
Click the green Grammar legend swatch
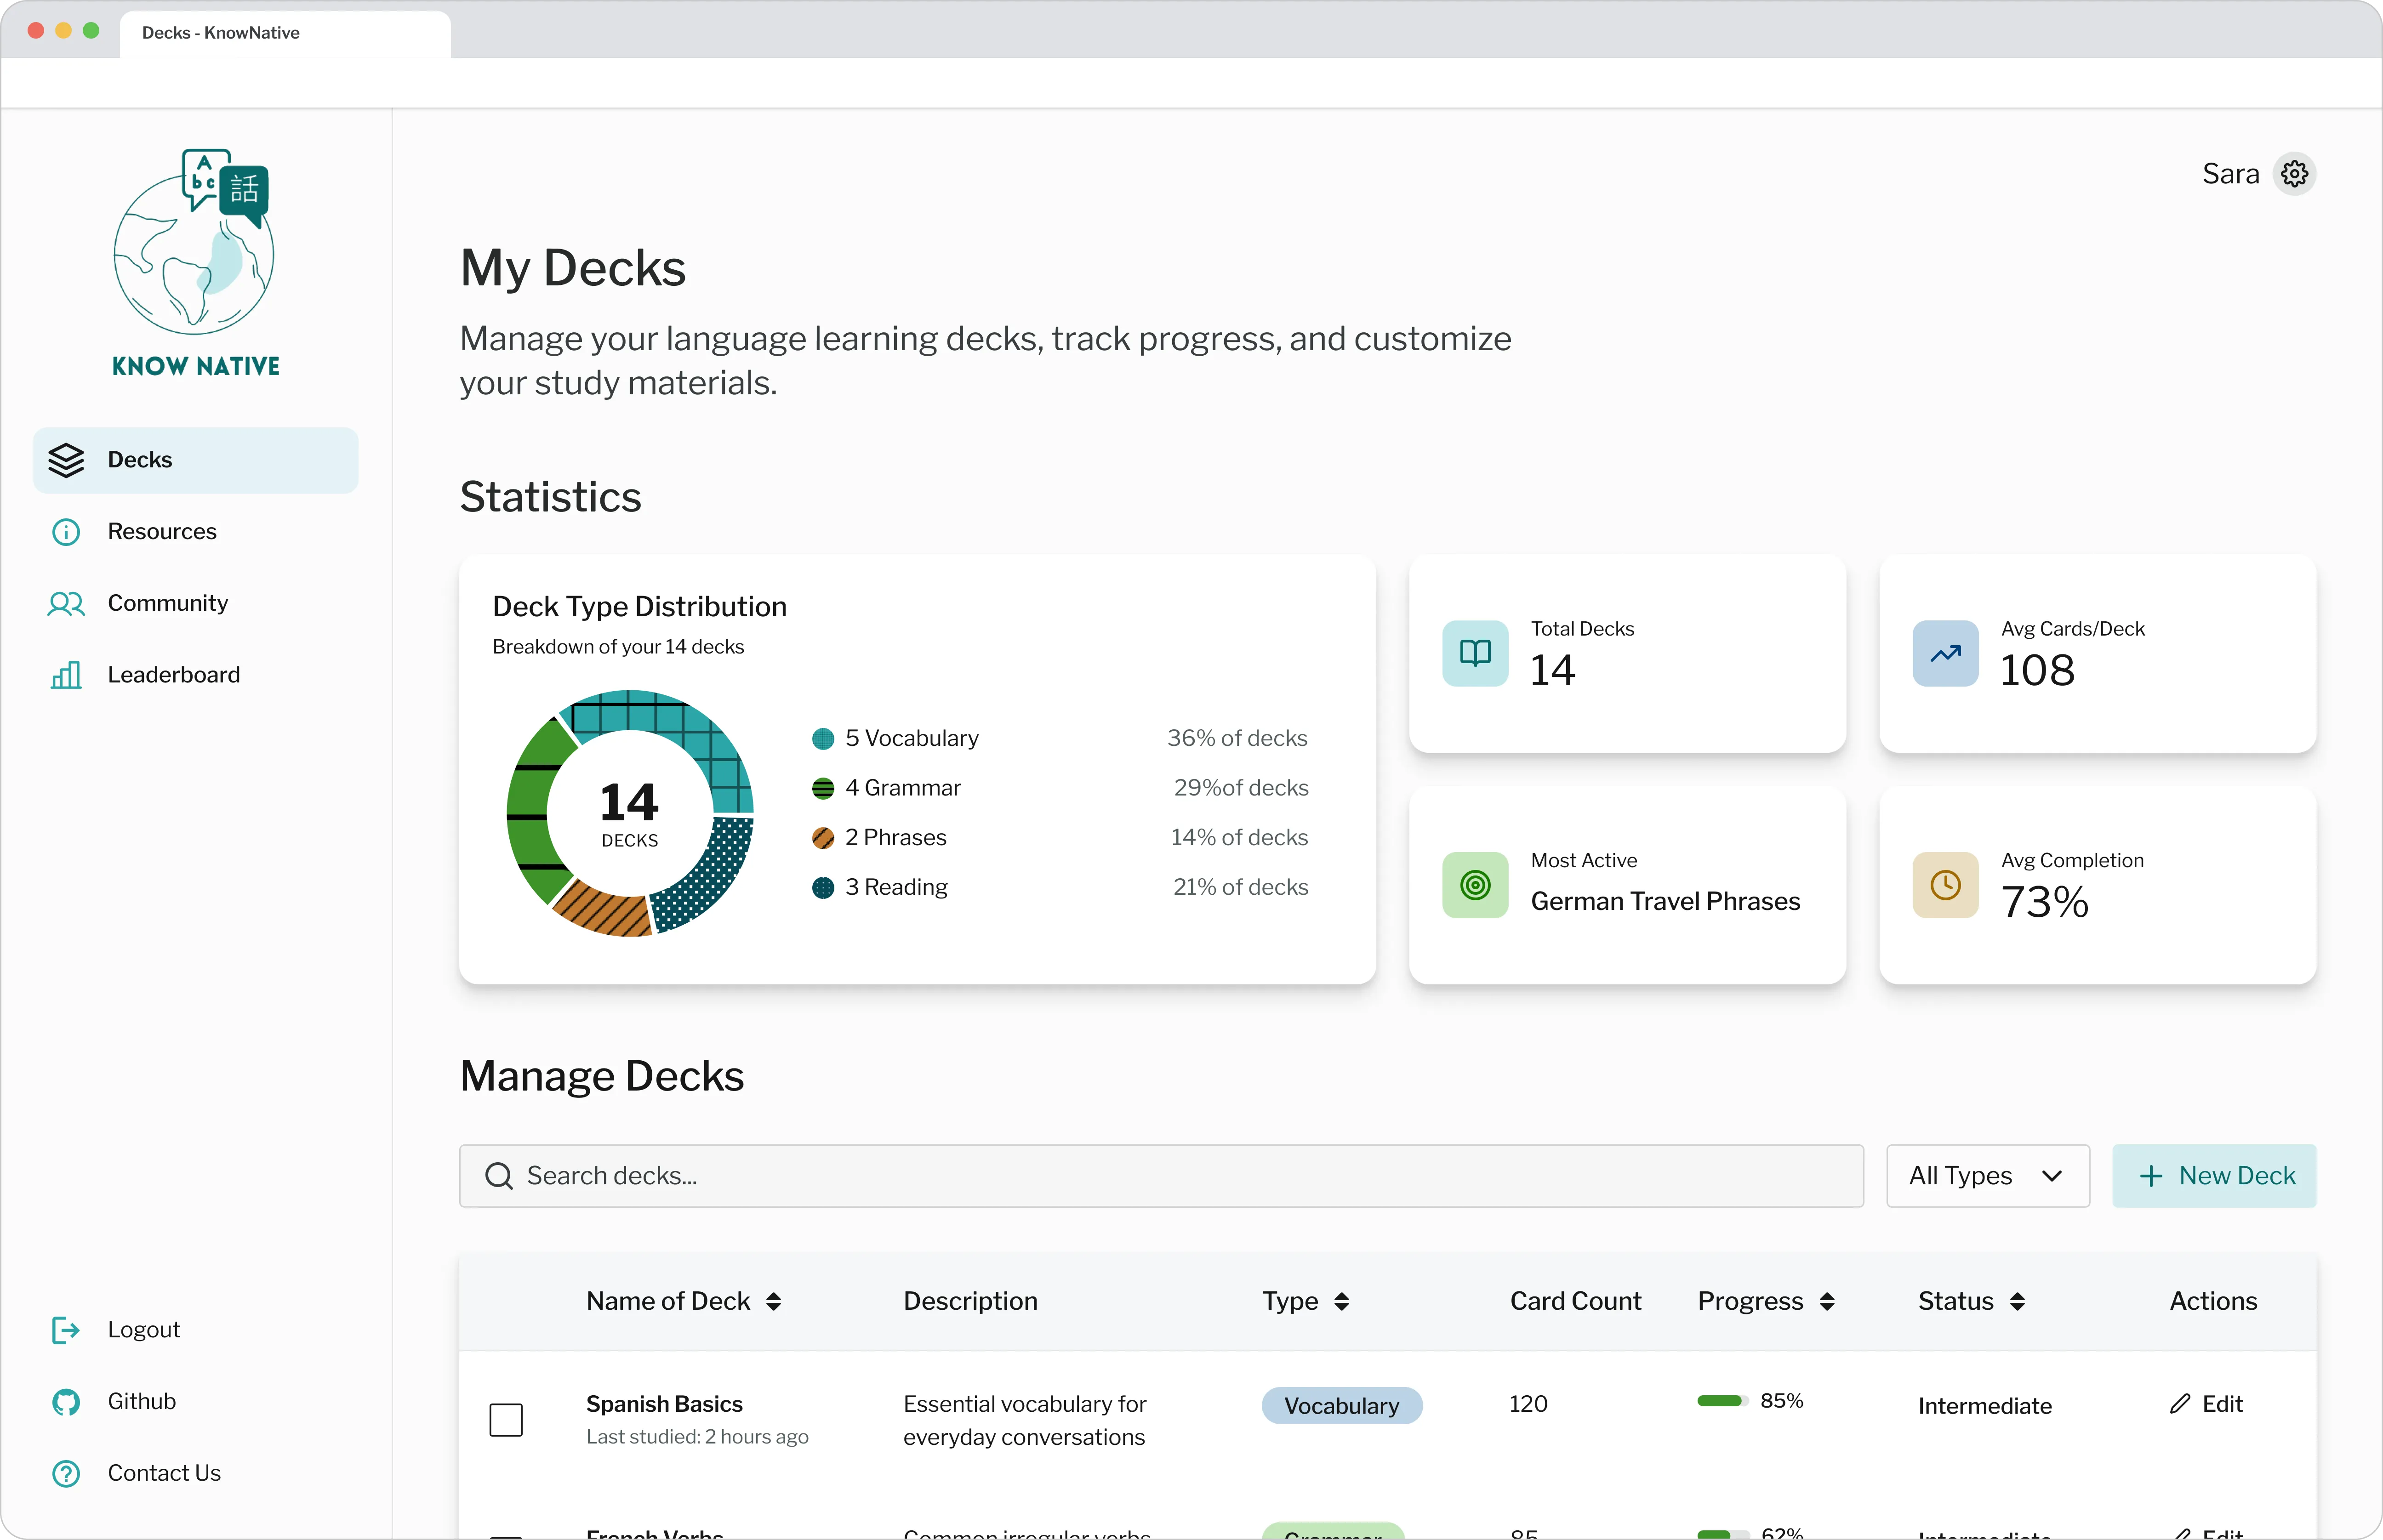[x=823, y=789]
